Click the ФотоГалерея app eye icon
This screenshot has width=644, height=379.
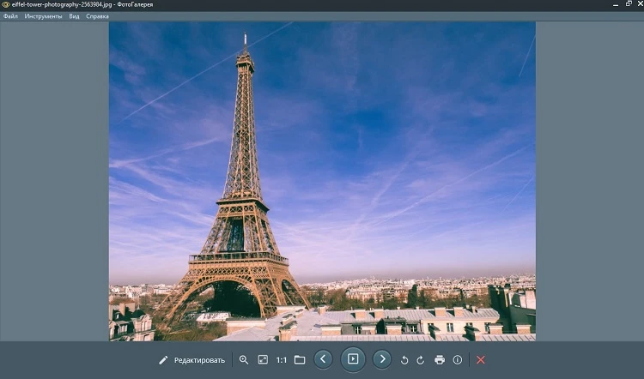click(x=5, y=5)
